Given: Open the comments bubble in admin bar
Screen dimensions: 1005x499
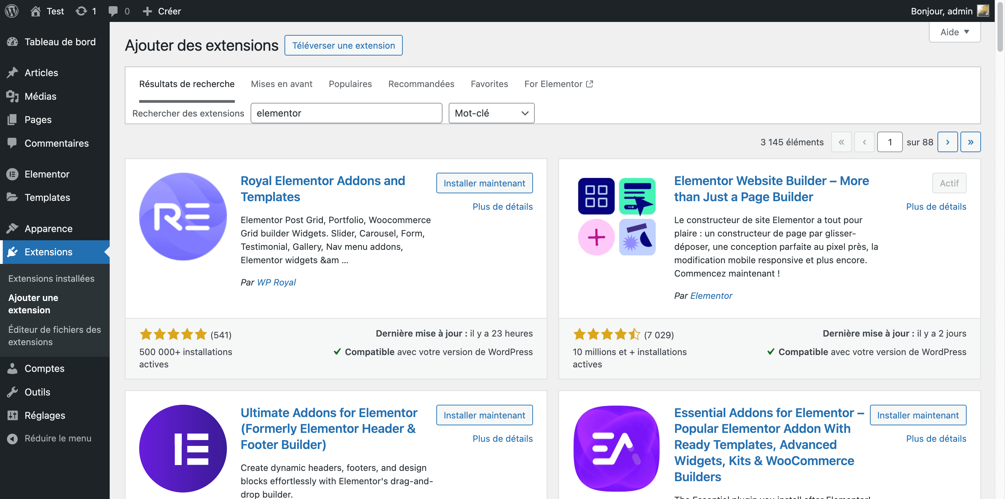Looking at the screenshot, I should [113, 11].
